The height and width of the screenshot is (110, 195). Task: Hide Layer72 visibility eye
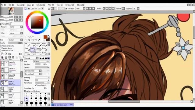(2, 75)
